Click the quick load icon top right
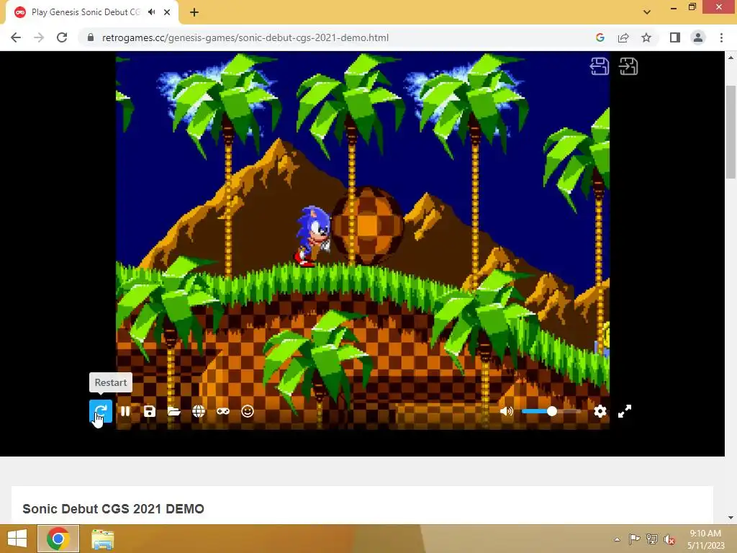The width and height of the screenshot is (737, 553). pos(628,66)
